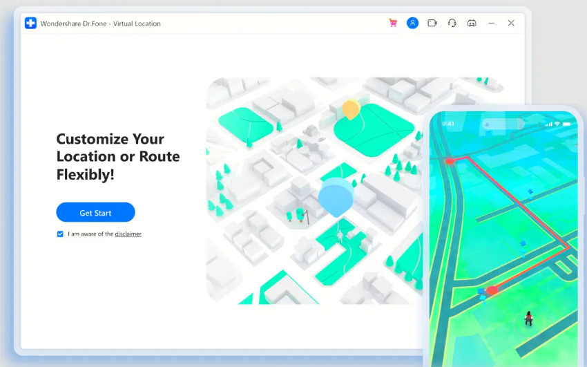
Task: Open the disclaimer link
Action: pos(128,234)
